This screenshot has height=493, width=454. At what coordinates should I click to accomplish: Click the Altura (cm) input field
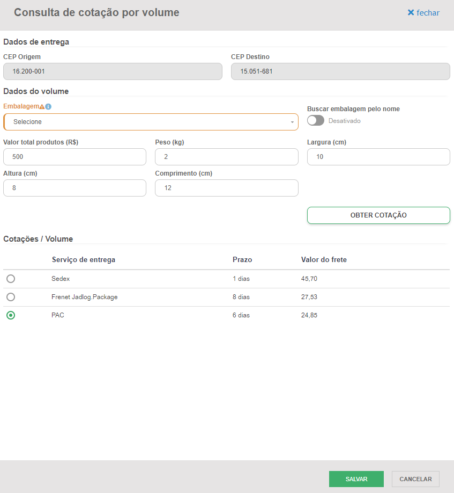(75, 188)
